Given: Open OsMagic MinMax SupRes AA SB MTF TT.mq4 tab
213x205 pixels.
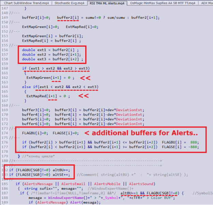Looking at the screenshot, I should pos(163,3).
